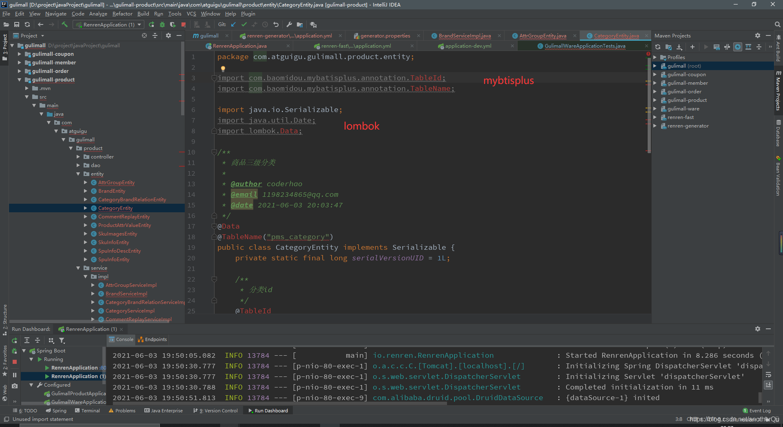Expand renren-fast in Maven Projects
The height and width of the screenshot is (427, 783).
pyautogui.click(x=655, y=117)
